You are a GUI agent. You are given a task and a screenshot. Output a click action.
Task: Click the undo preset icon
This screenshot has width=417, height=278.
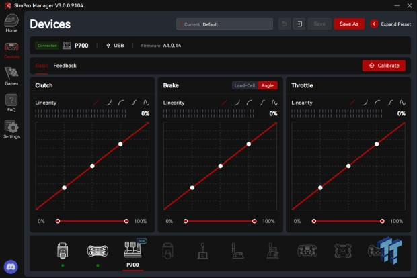(285, 24)
